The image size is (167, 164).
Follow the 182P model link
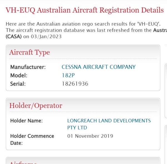coord(67,75)
